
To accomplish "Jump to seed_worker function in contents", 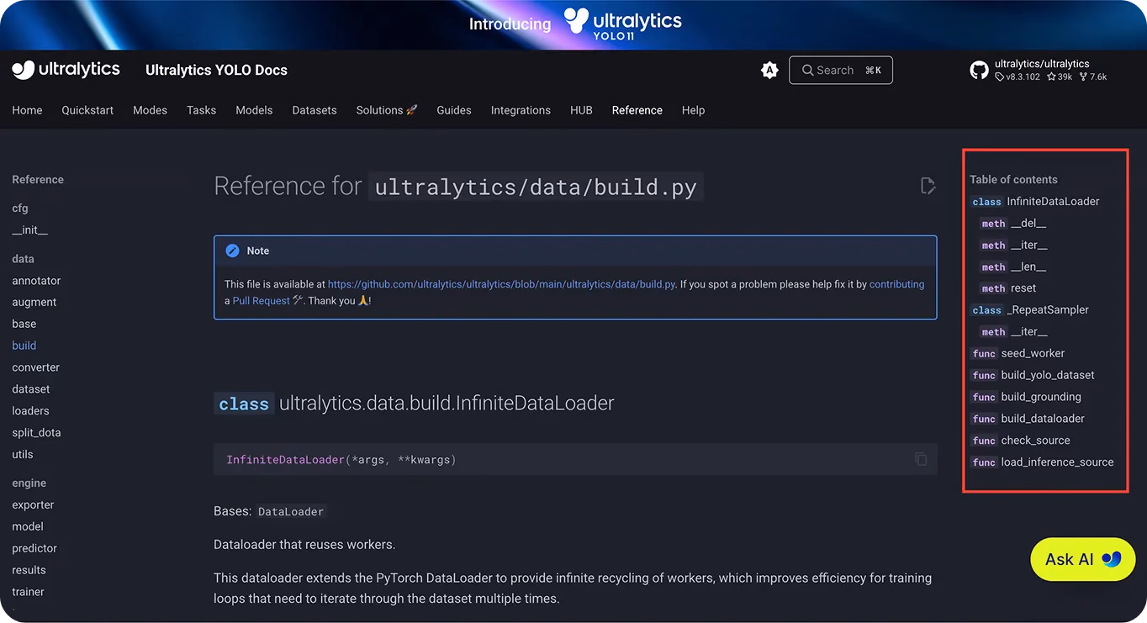I will pos(1017,354).
